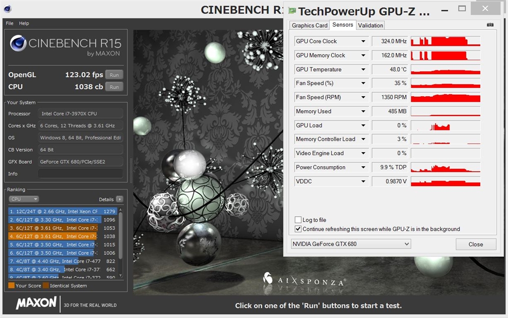Click the GPU Core Clock graph

[445, 42]
